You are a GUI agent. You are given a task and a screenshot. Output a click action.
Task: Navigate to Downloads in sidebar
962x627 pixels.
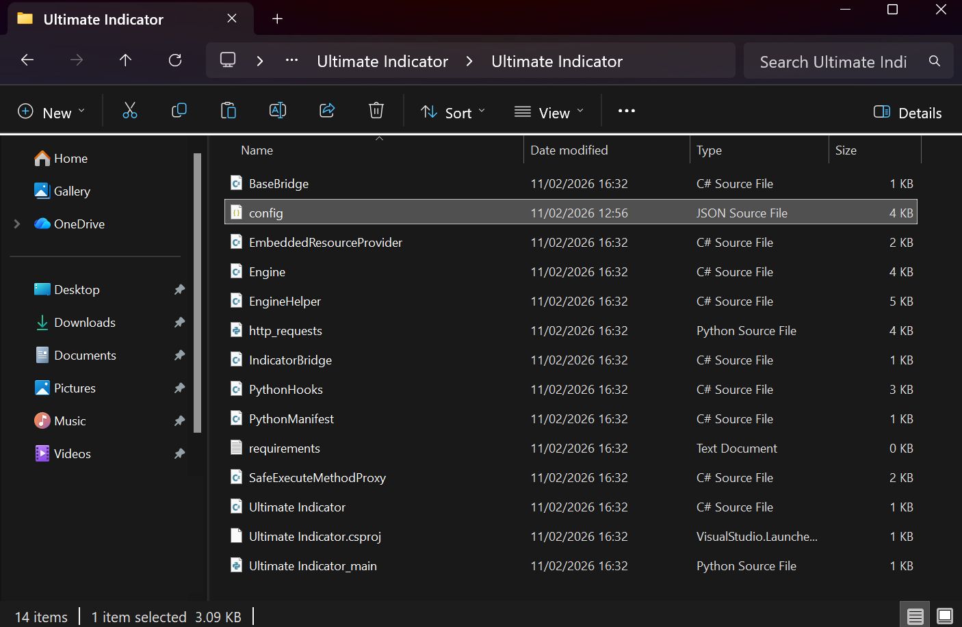pos(85,323)
